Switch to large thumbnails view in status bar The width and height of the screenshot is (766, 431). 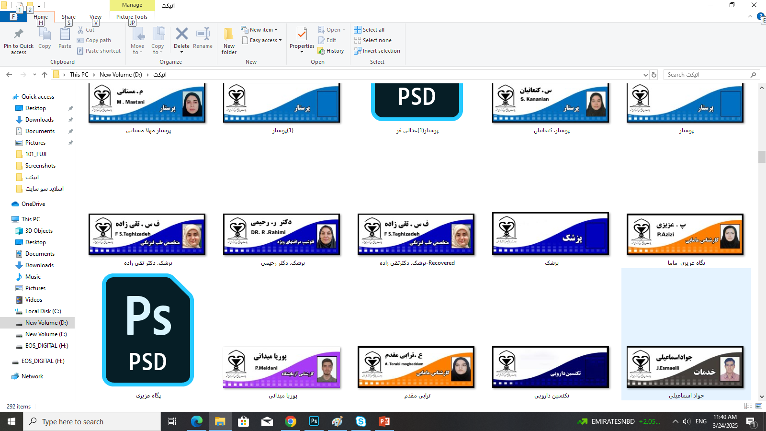[758, 406]
